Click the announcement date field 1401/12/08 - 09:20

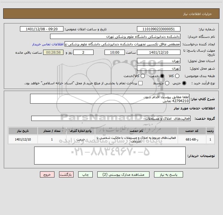pos(41,29)
